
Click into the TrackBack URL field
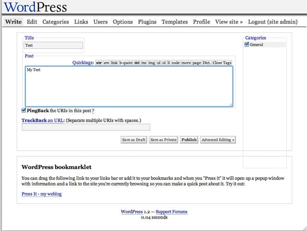coord(86,127)
